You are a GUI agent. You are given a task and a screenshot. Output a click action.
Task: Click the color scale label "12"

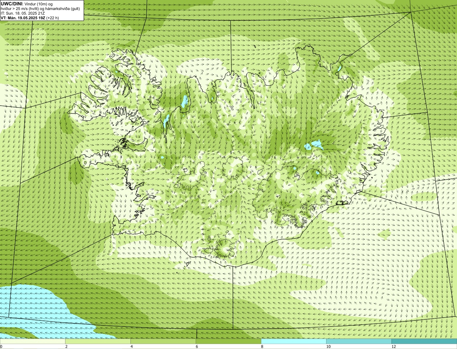point(393,347)
